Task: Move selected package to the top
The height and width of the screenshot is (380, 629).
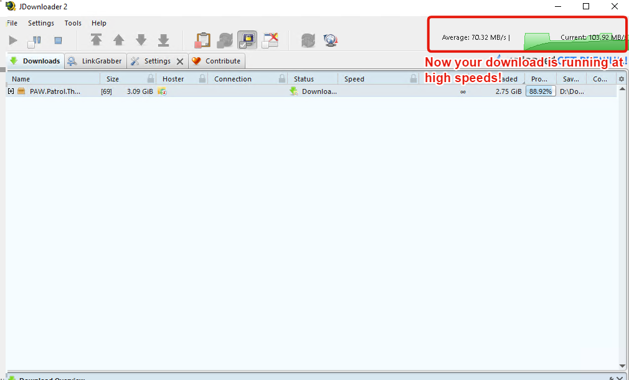Action: tap(97, 40)
